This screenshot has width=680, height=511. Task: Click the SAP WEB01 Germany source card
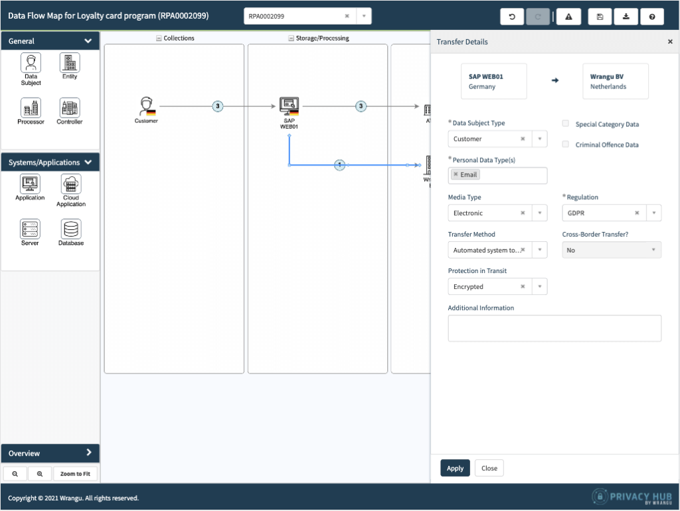(x=494, y=81)
